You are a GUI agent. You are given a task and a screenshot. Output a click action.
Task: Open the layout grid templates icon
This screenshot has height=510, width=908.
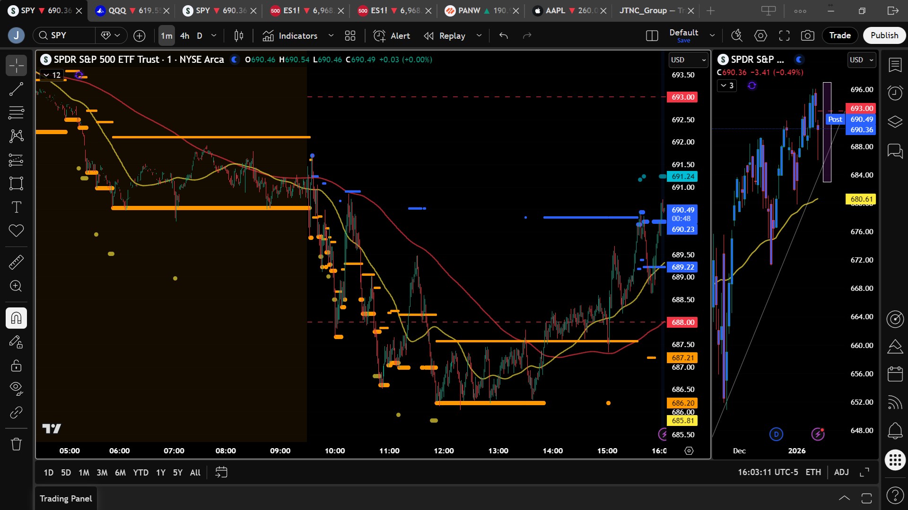click(350, 35)
